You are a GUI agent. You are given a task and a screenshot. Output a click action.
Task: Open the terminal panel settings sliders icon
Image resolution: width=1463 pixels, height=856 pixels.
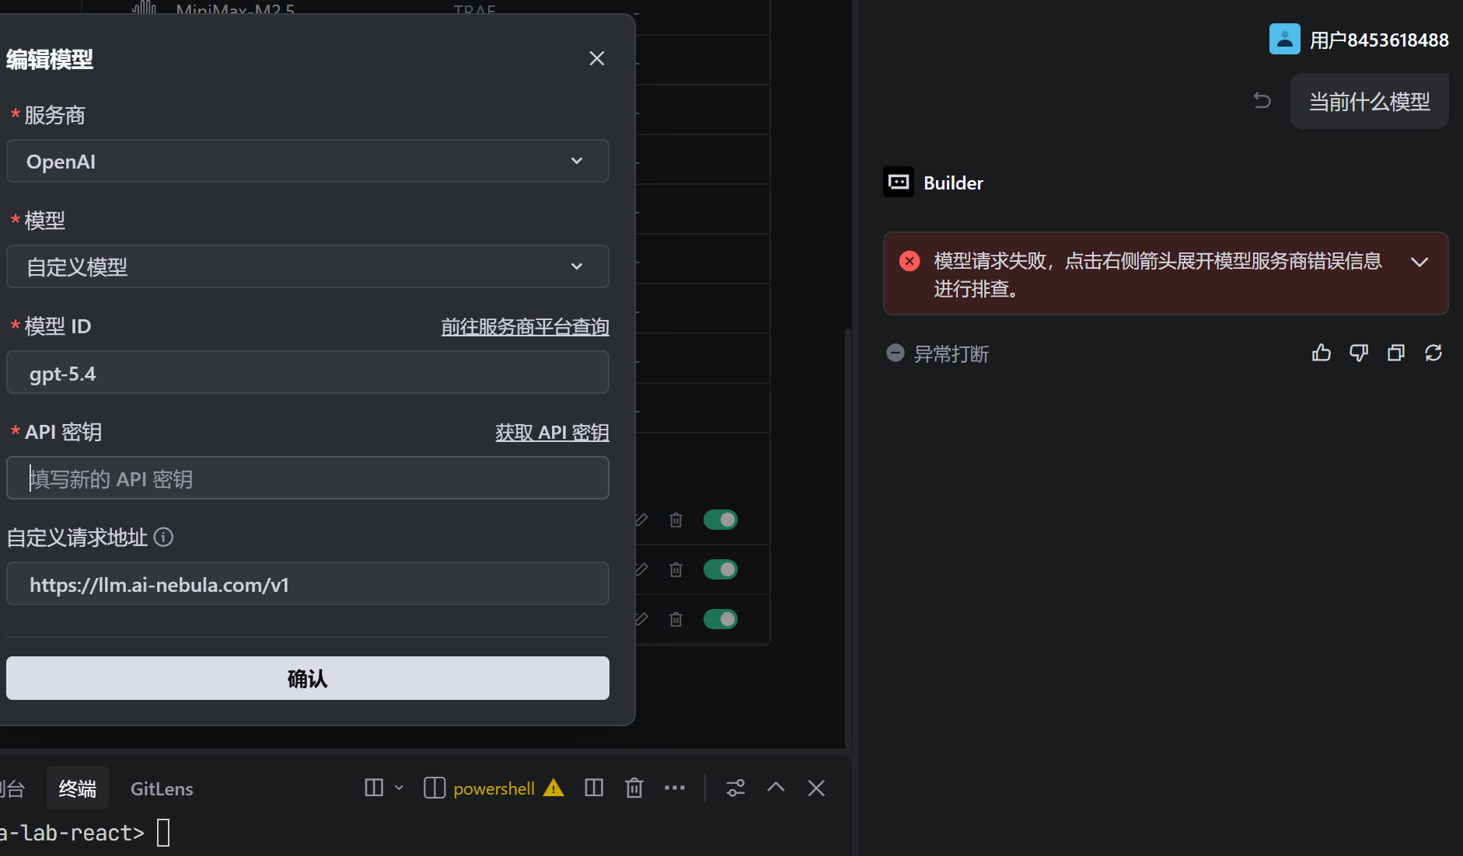(x=735, y=788)
